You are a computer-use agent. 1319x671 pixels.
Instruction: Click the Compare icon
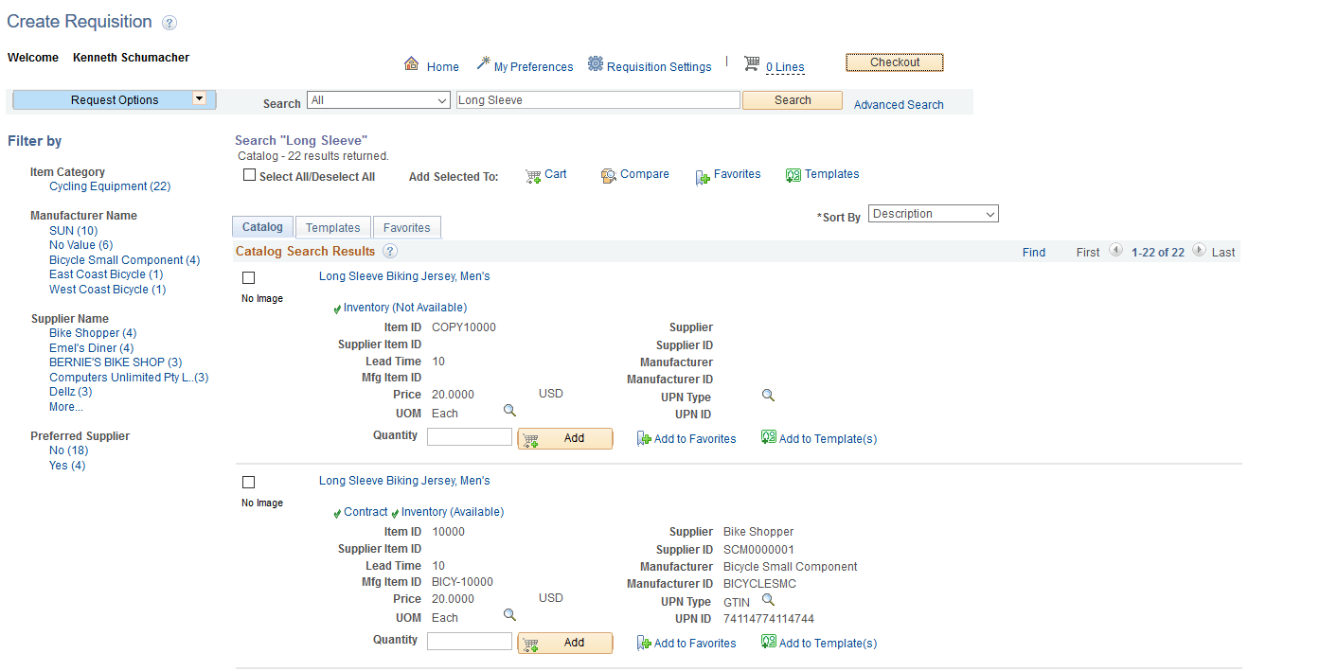[609, 175]
